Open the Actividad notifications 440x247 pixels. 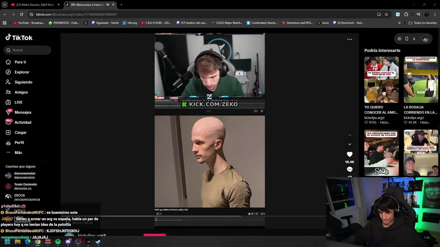coord(19,122)
